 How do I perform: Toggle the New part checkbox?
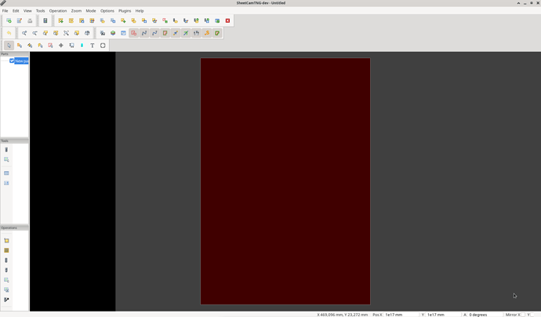click(12, 60)
